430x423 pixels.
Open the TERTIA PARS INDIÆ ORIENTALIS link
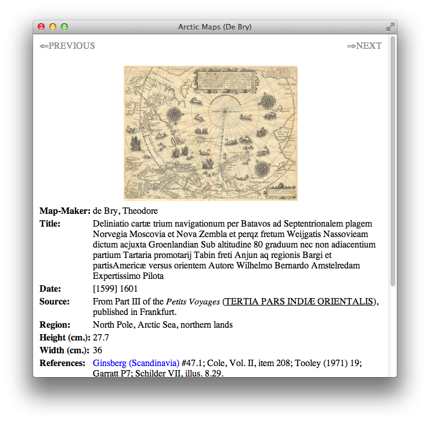[299, 302]
